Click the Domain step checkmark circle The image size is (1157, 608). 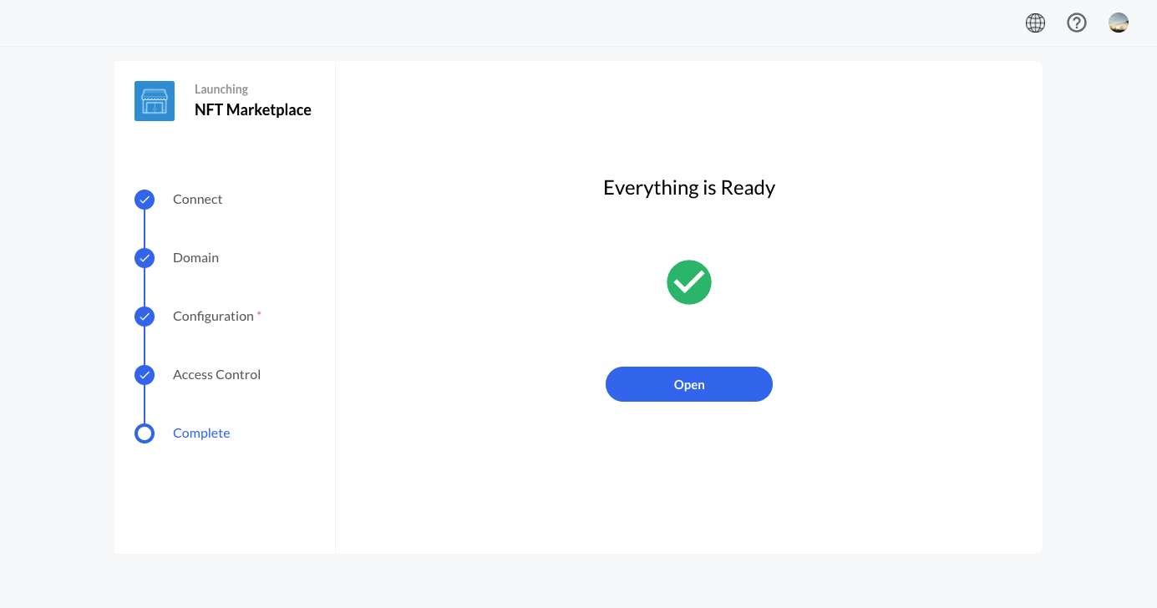click(x=145, y=258)
